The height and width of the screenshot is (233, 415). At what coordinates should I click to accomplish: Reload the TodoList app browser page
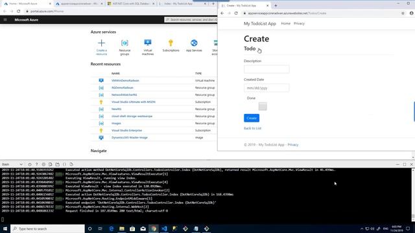click(x=236, y=13)
